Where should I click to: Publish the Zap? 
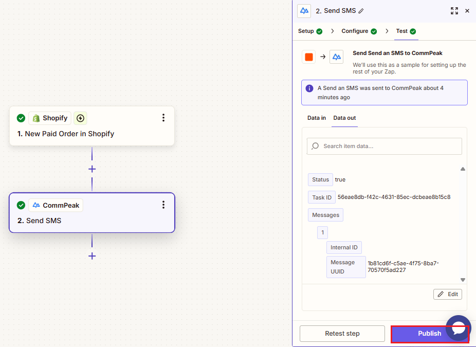pyautogui.click(x=430, y=333)
